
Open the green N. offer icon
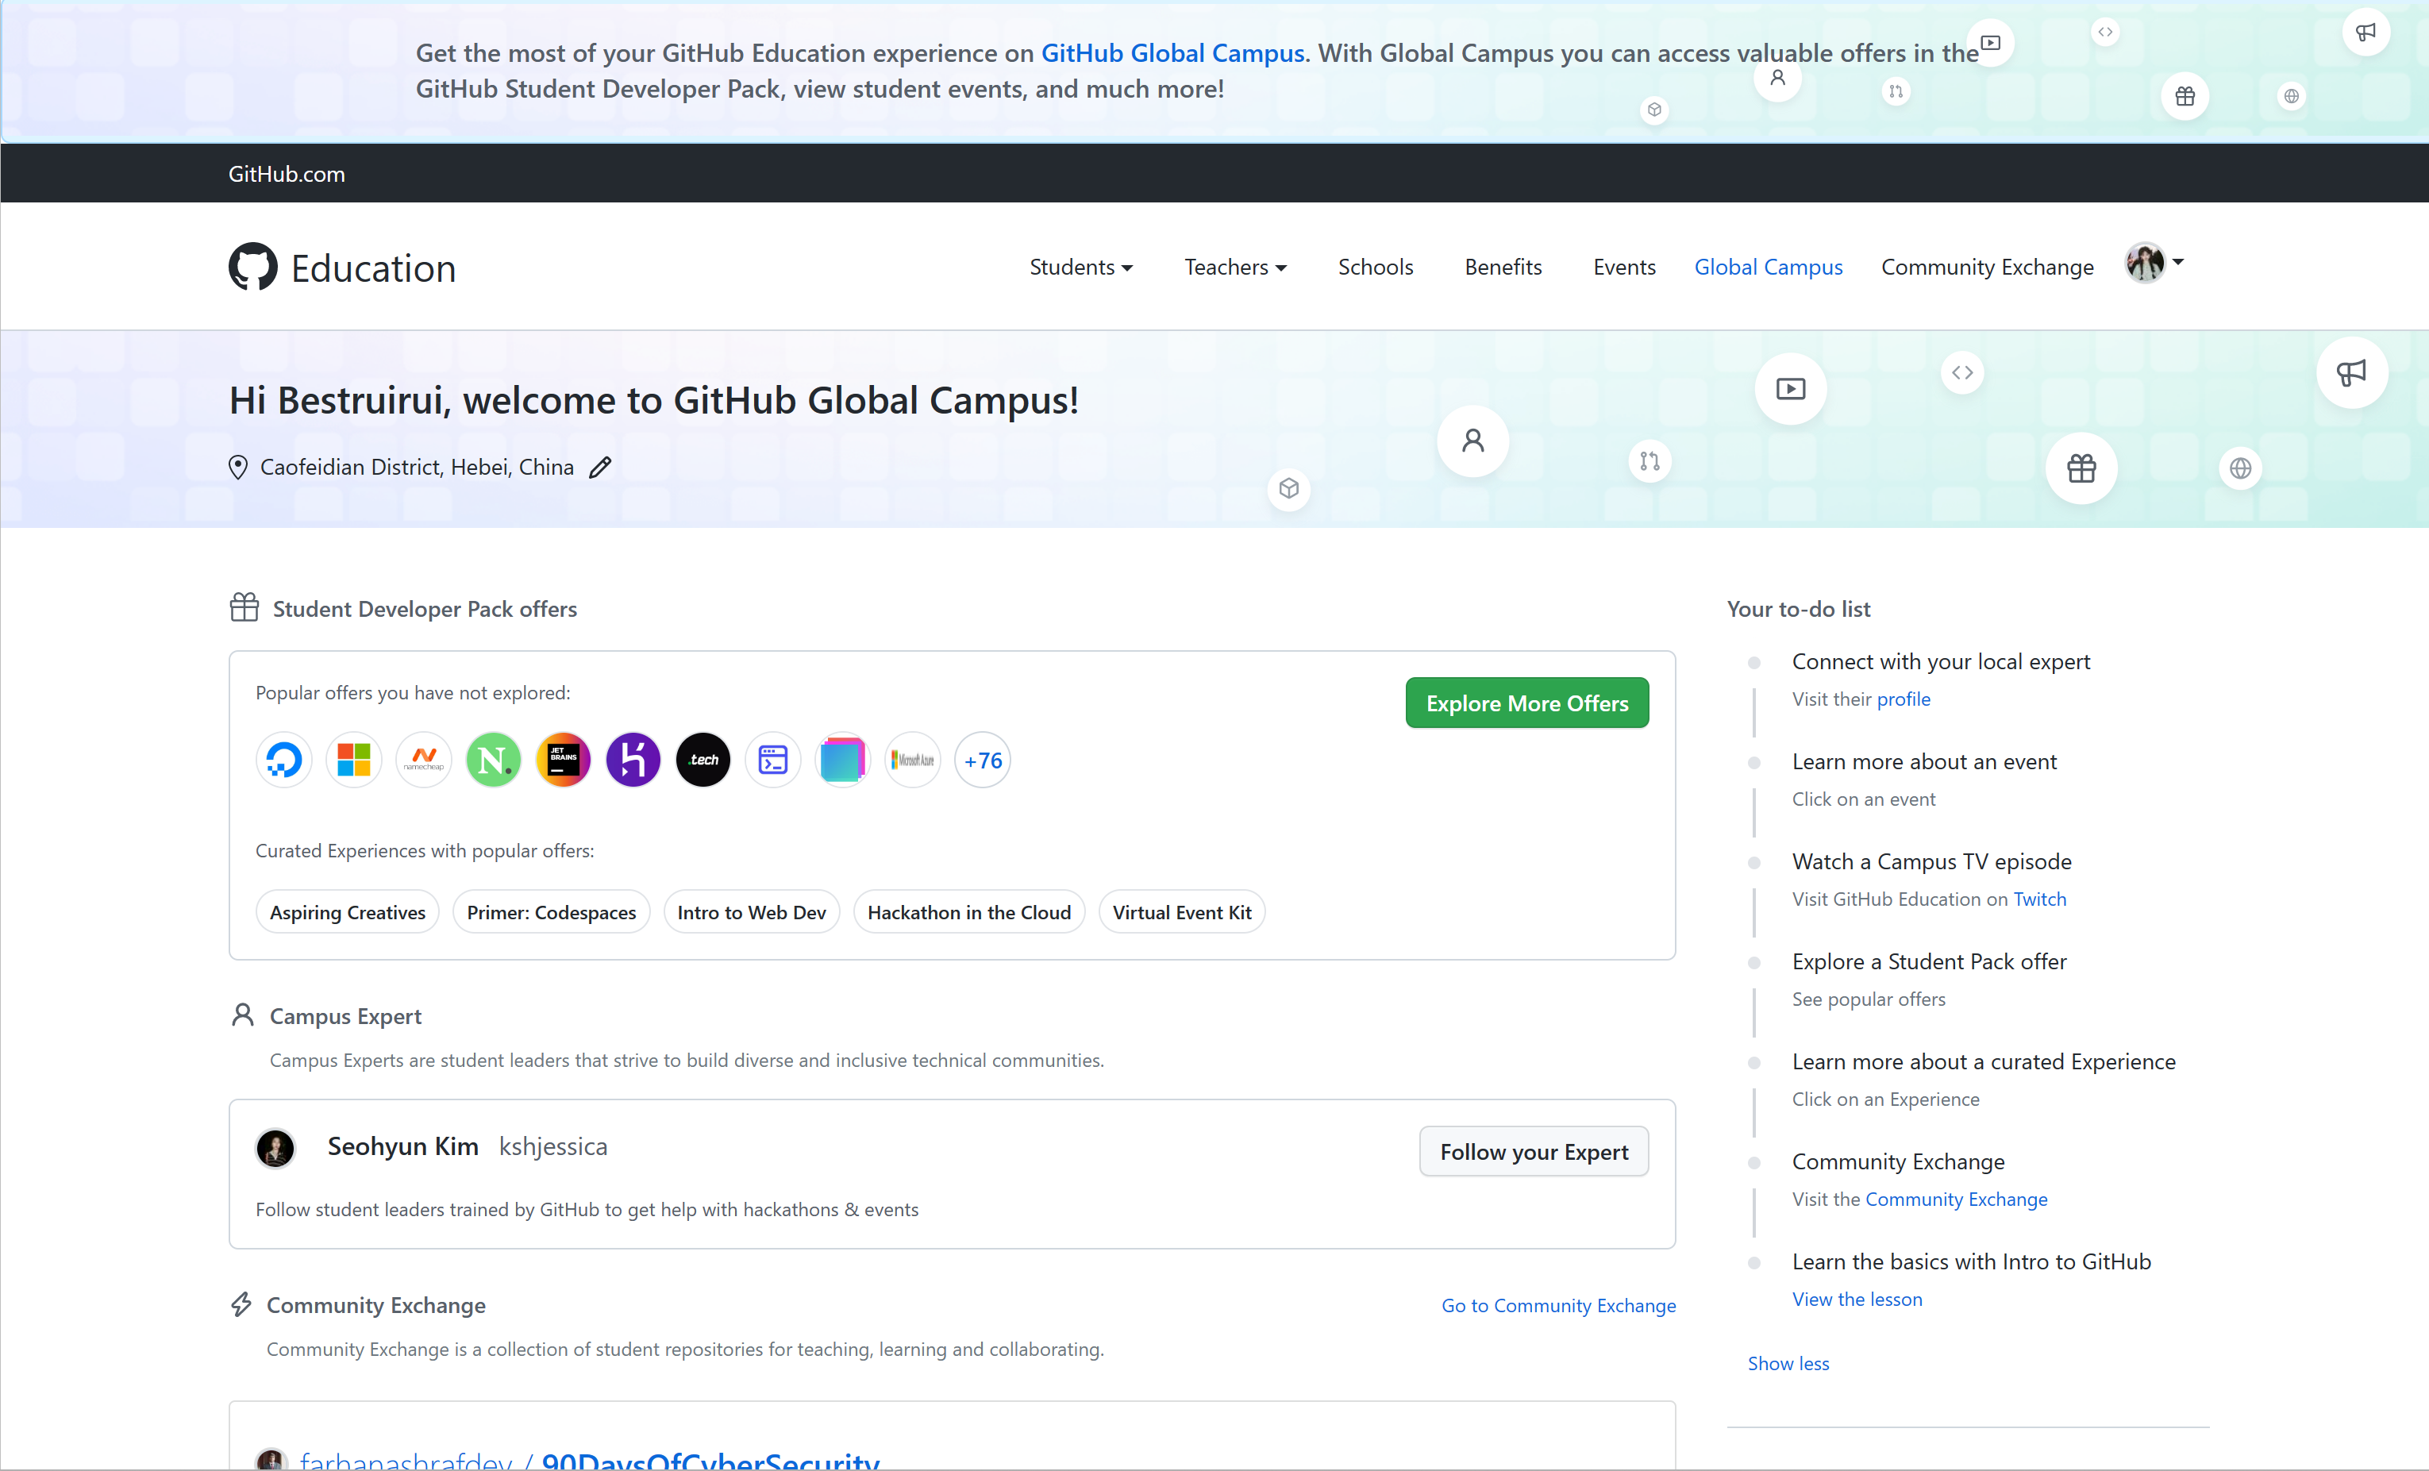(x=493, y=761)
